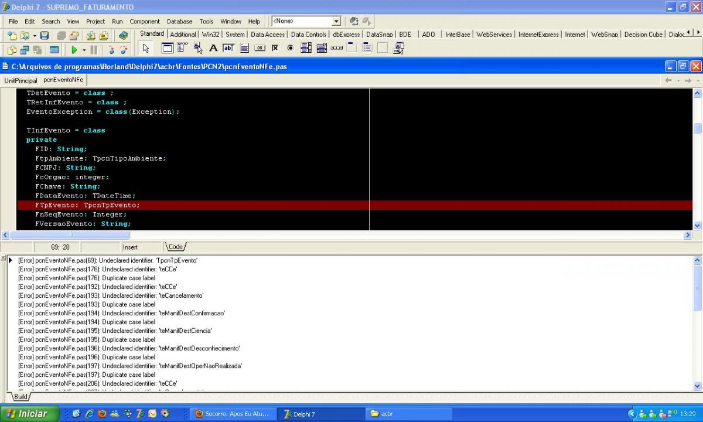Select the Frames component icon
This screenshot has height=422, width=703.
tap(168, 49)
